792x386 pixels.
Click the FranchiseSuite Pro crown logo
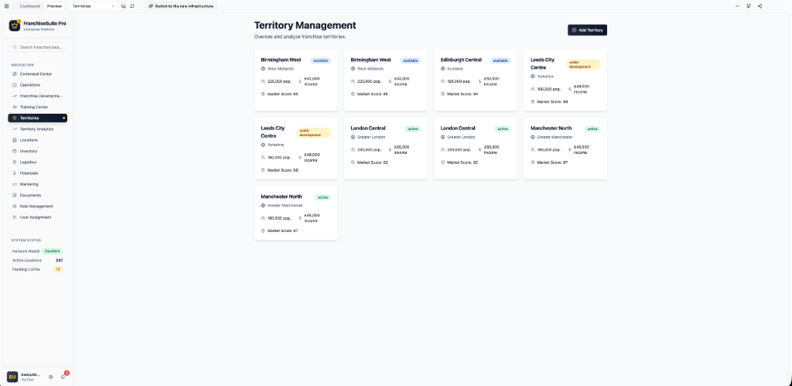click(x=15, y=26)
